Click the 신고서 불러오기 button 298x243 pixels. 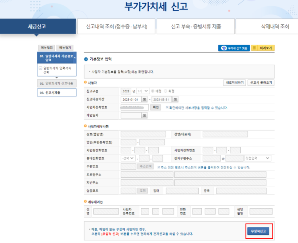coord(261,83)
